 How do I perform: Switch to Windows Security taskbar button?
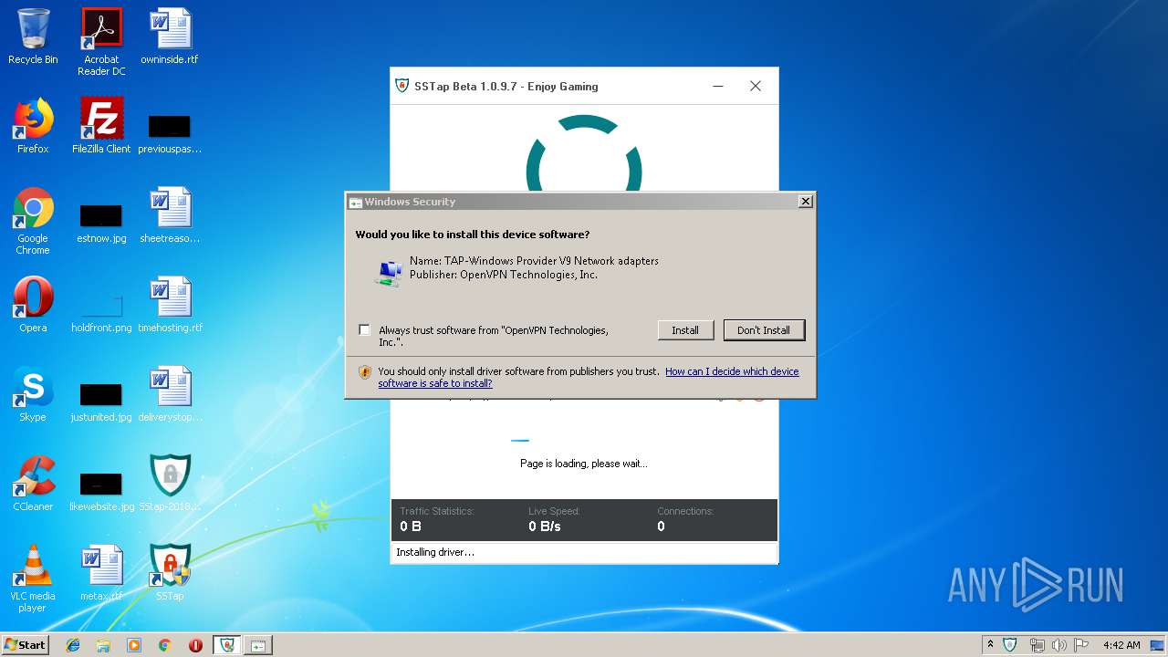[258, 645]
